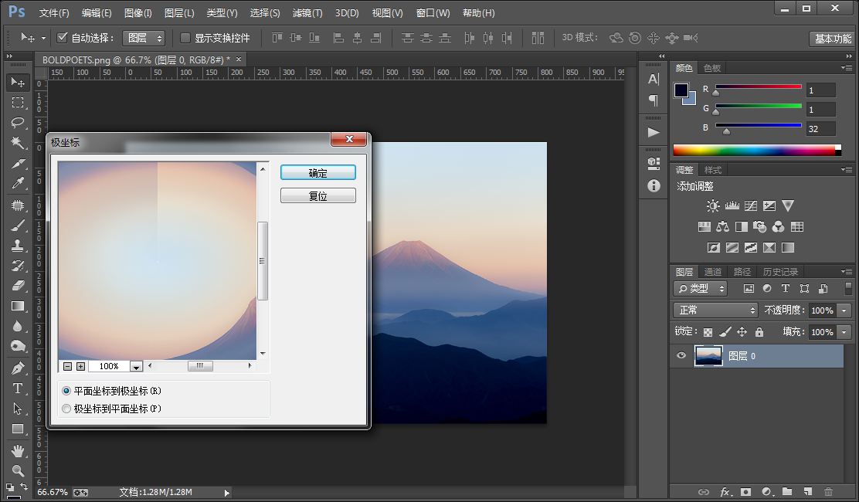Screen dimensions: 859x502
Task: Hide 图层 0 with eye icon
Action: pyautogui.click(x=681, y=355)
